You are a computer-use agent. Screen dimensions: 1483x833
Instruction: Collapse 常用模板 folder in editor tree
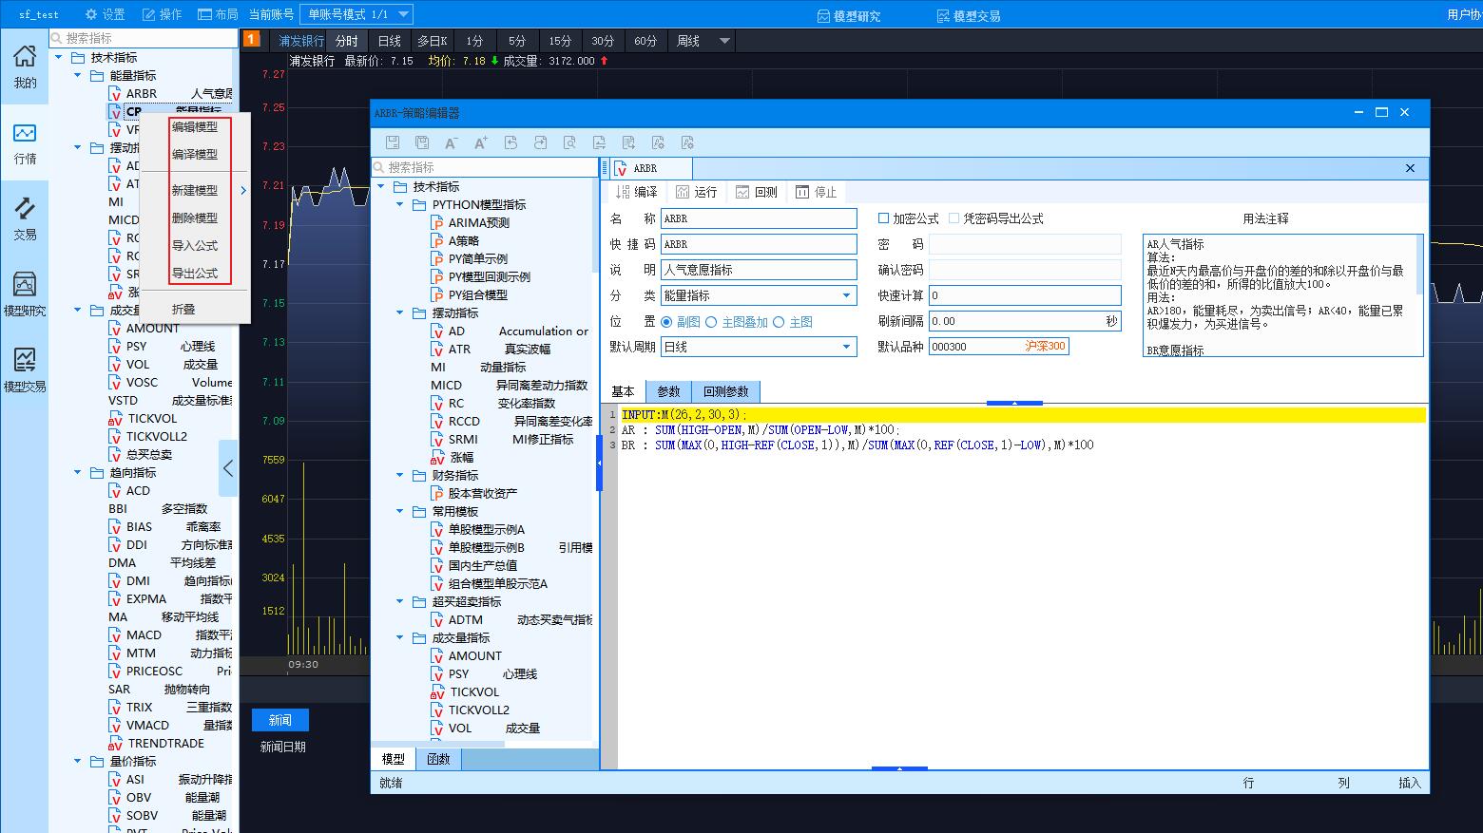[399, 511]
